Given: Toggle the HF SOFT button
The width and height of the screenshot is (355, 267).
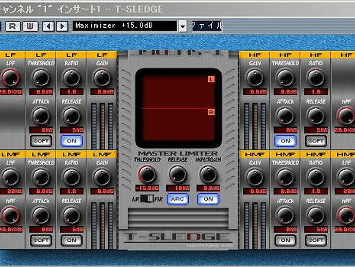Looking at the screenshot, I should coord(316,141).
